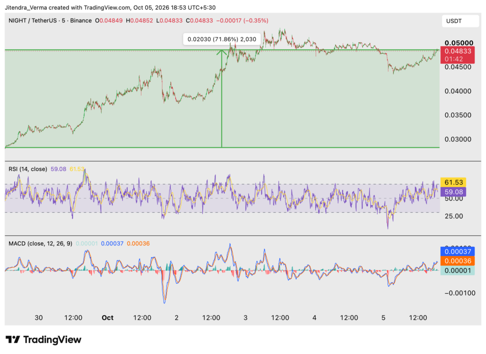
Task: Select the MACD (close, 12, 26, 9) title
Action: coord(40,243)
